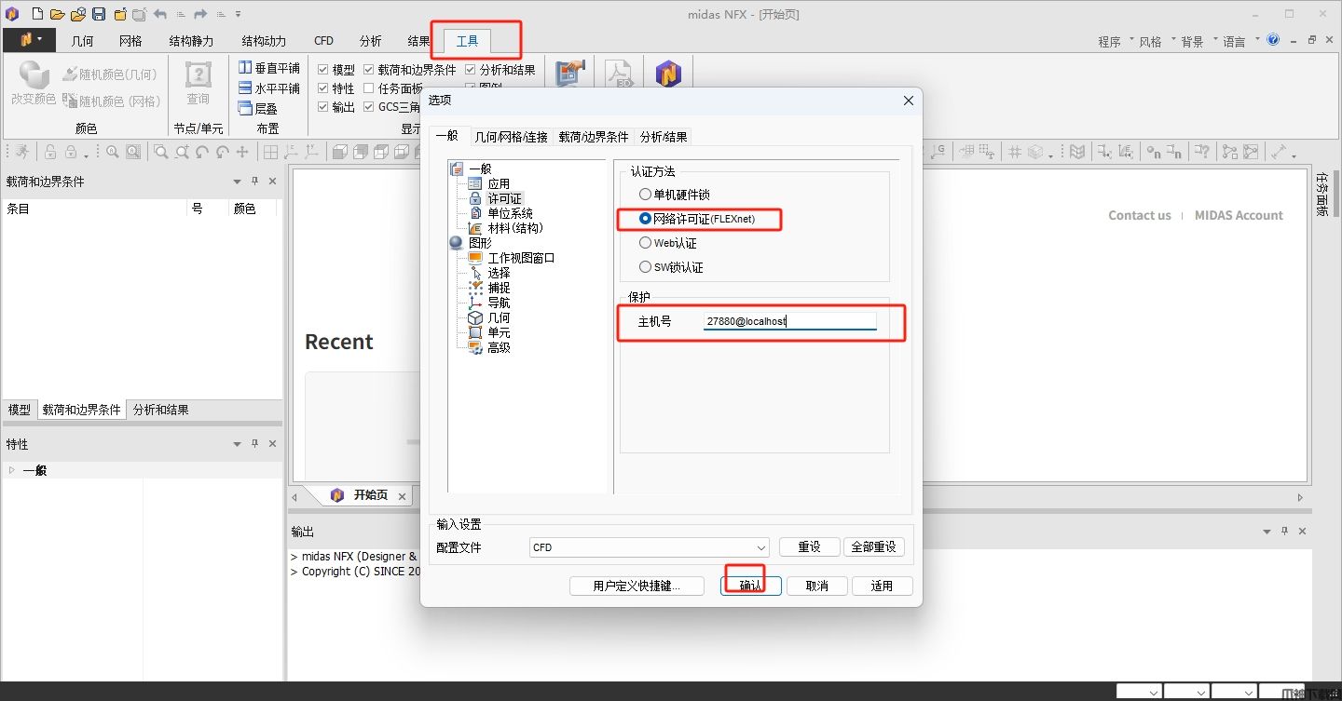
Task: Open the 输出 panel options arrow
Action: [x=1267, y=531]
